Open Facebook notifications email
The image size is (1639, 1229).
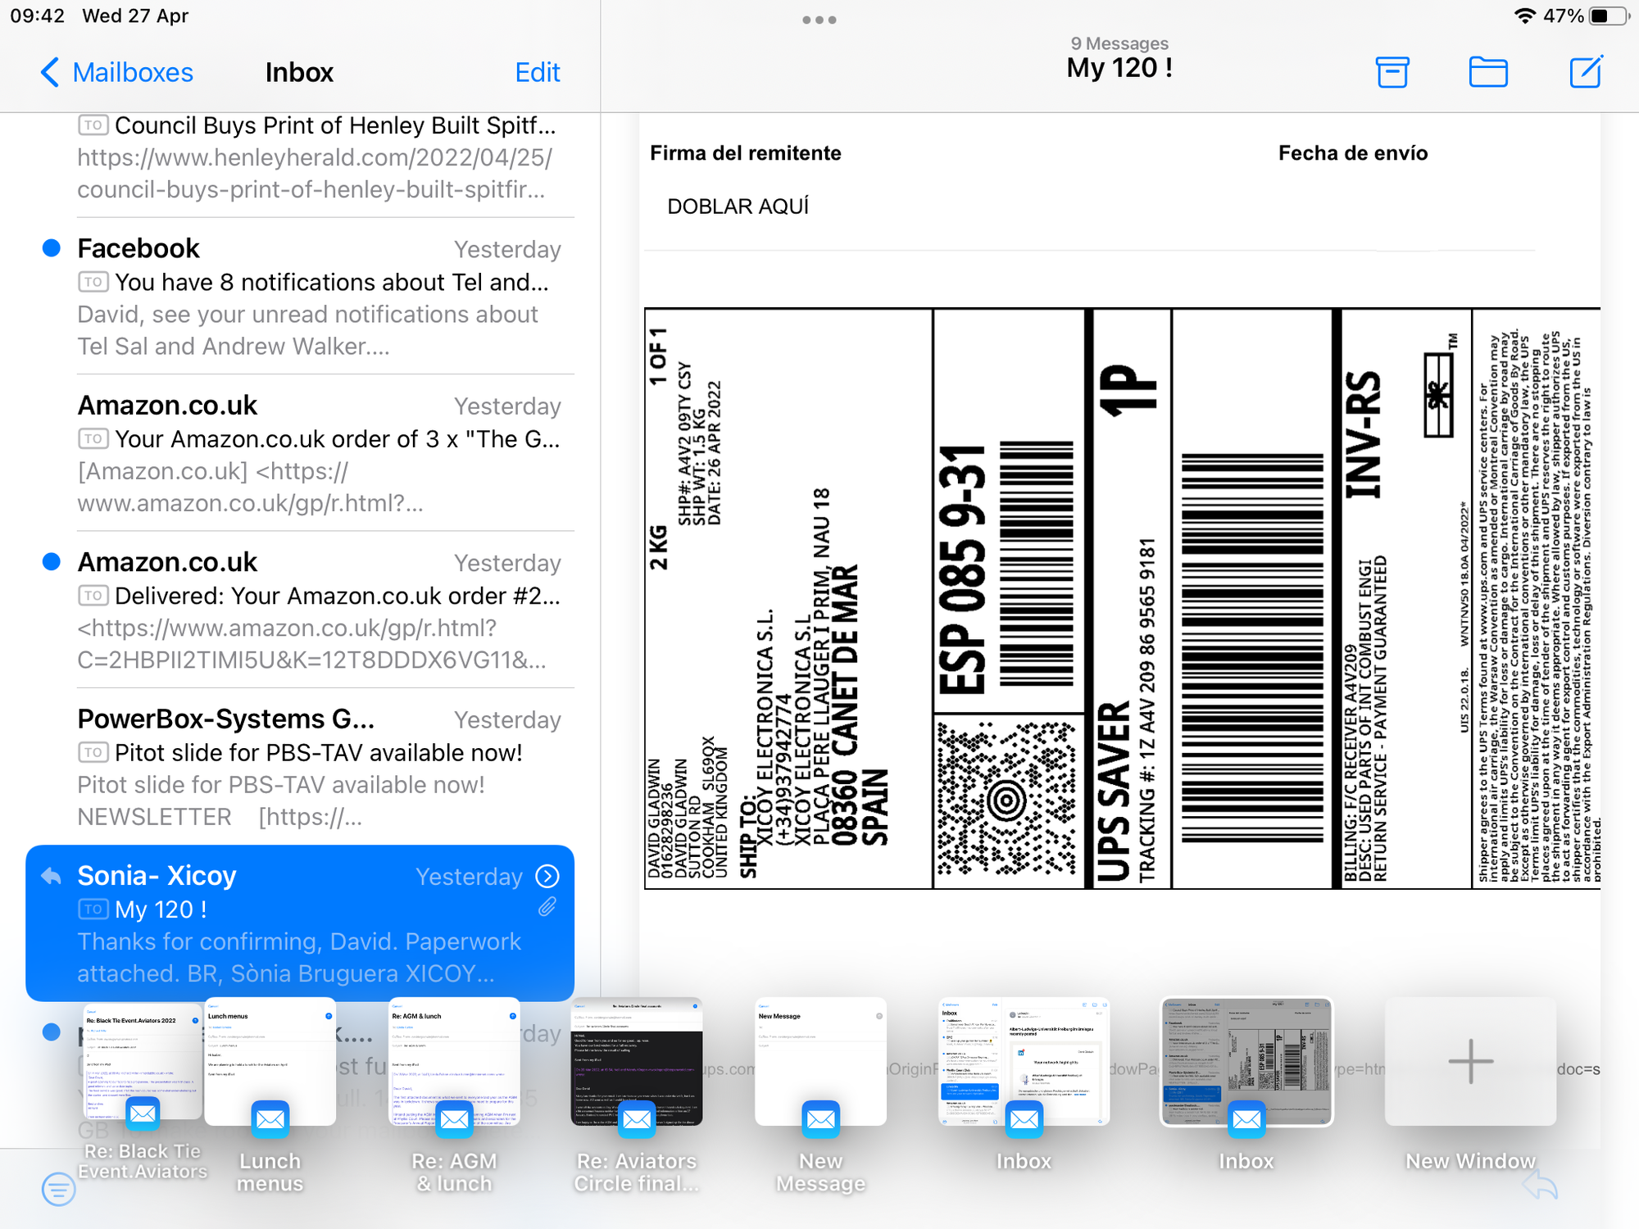pos(320,297)
